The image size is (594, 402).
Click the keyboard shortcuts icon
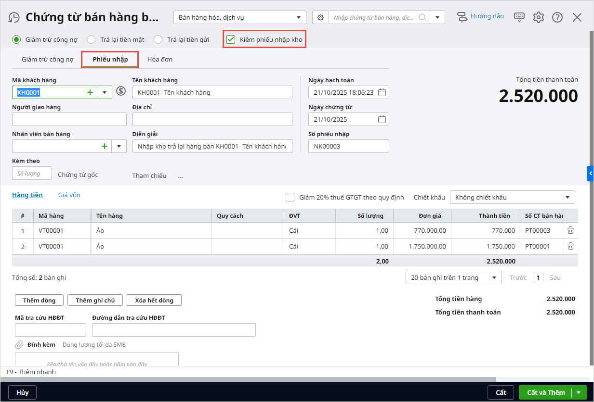(x=519, y=17)
